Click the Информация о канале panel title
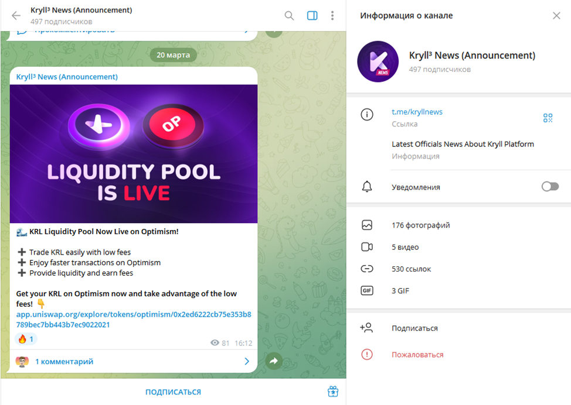 coord(406,16)
